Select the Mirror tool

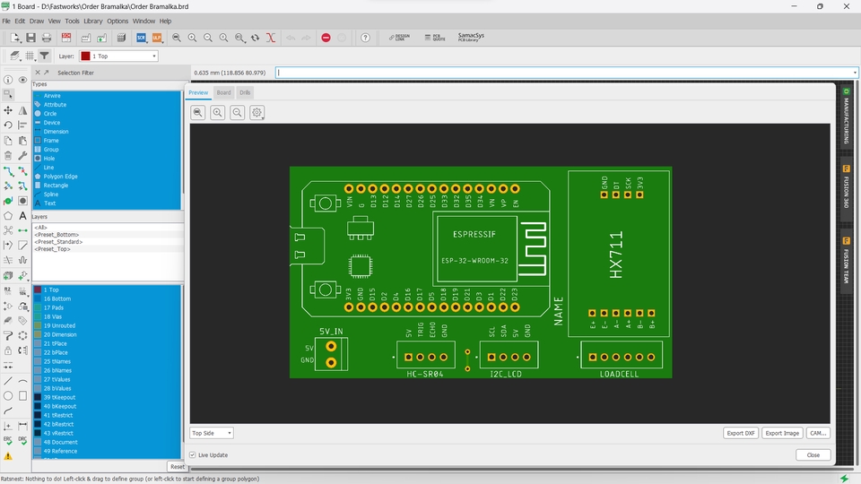pyautogui.click(x=22, y=110)
